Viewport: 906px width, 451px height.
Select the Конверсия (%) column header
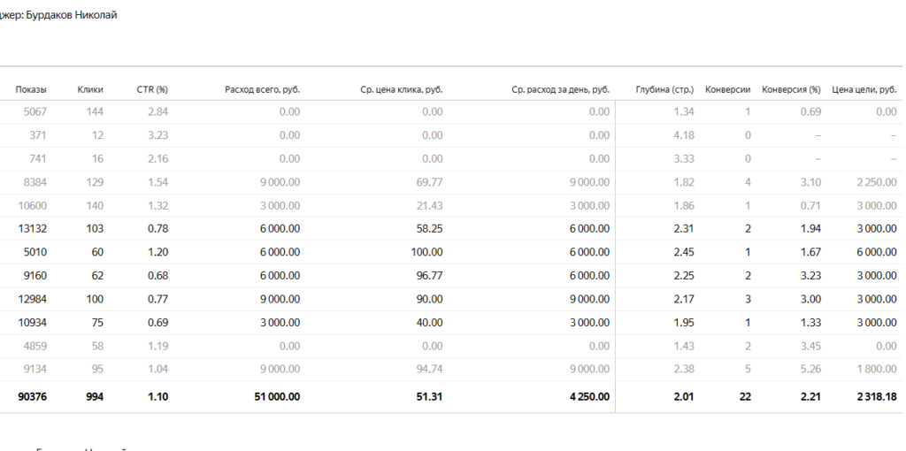pyautogui.click(x=792, y=89)
